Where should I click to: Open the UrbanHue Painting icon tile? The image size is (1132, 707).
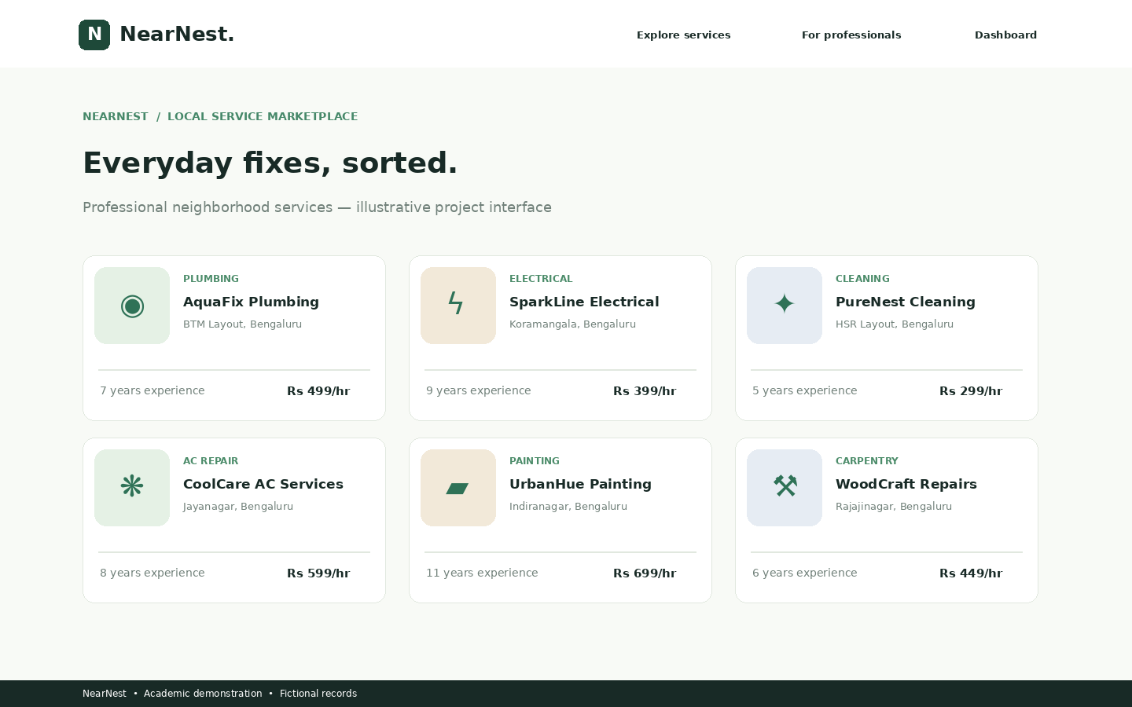tap(458, 488)
